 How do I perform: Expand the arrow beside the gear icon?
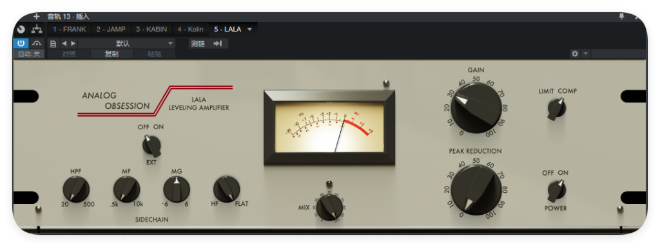585,54
